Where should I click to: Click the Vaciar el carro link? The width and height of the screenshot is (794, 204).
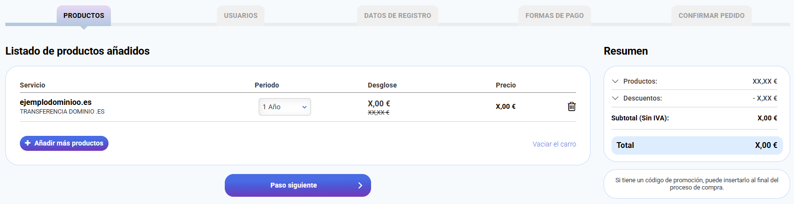554,144
